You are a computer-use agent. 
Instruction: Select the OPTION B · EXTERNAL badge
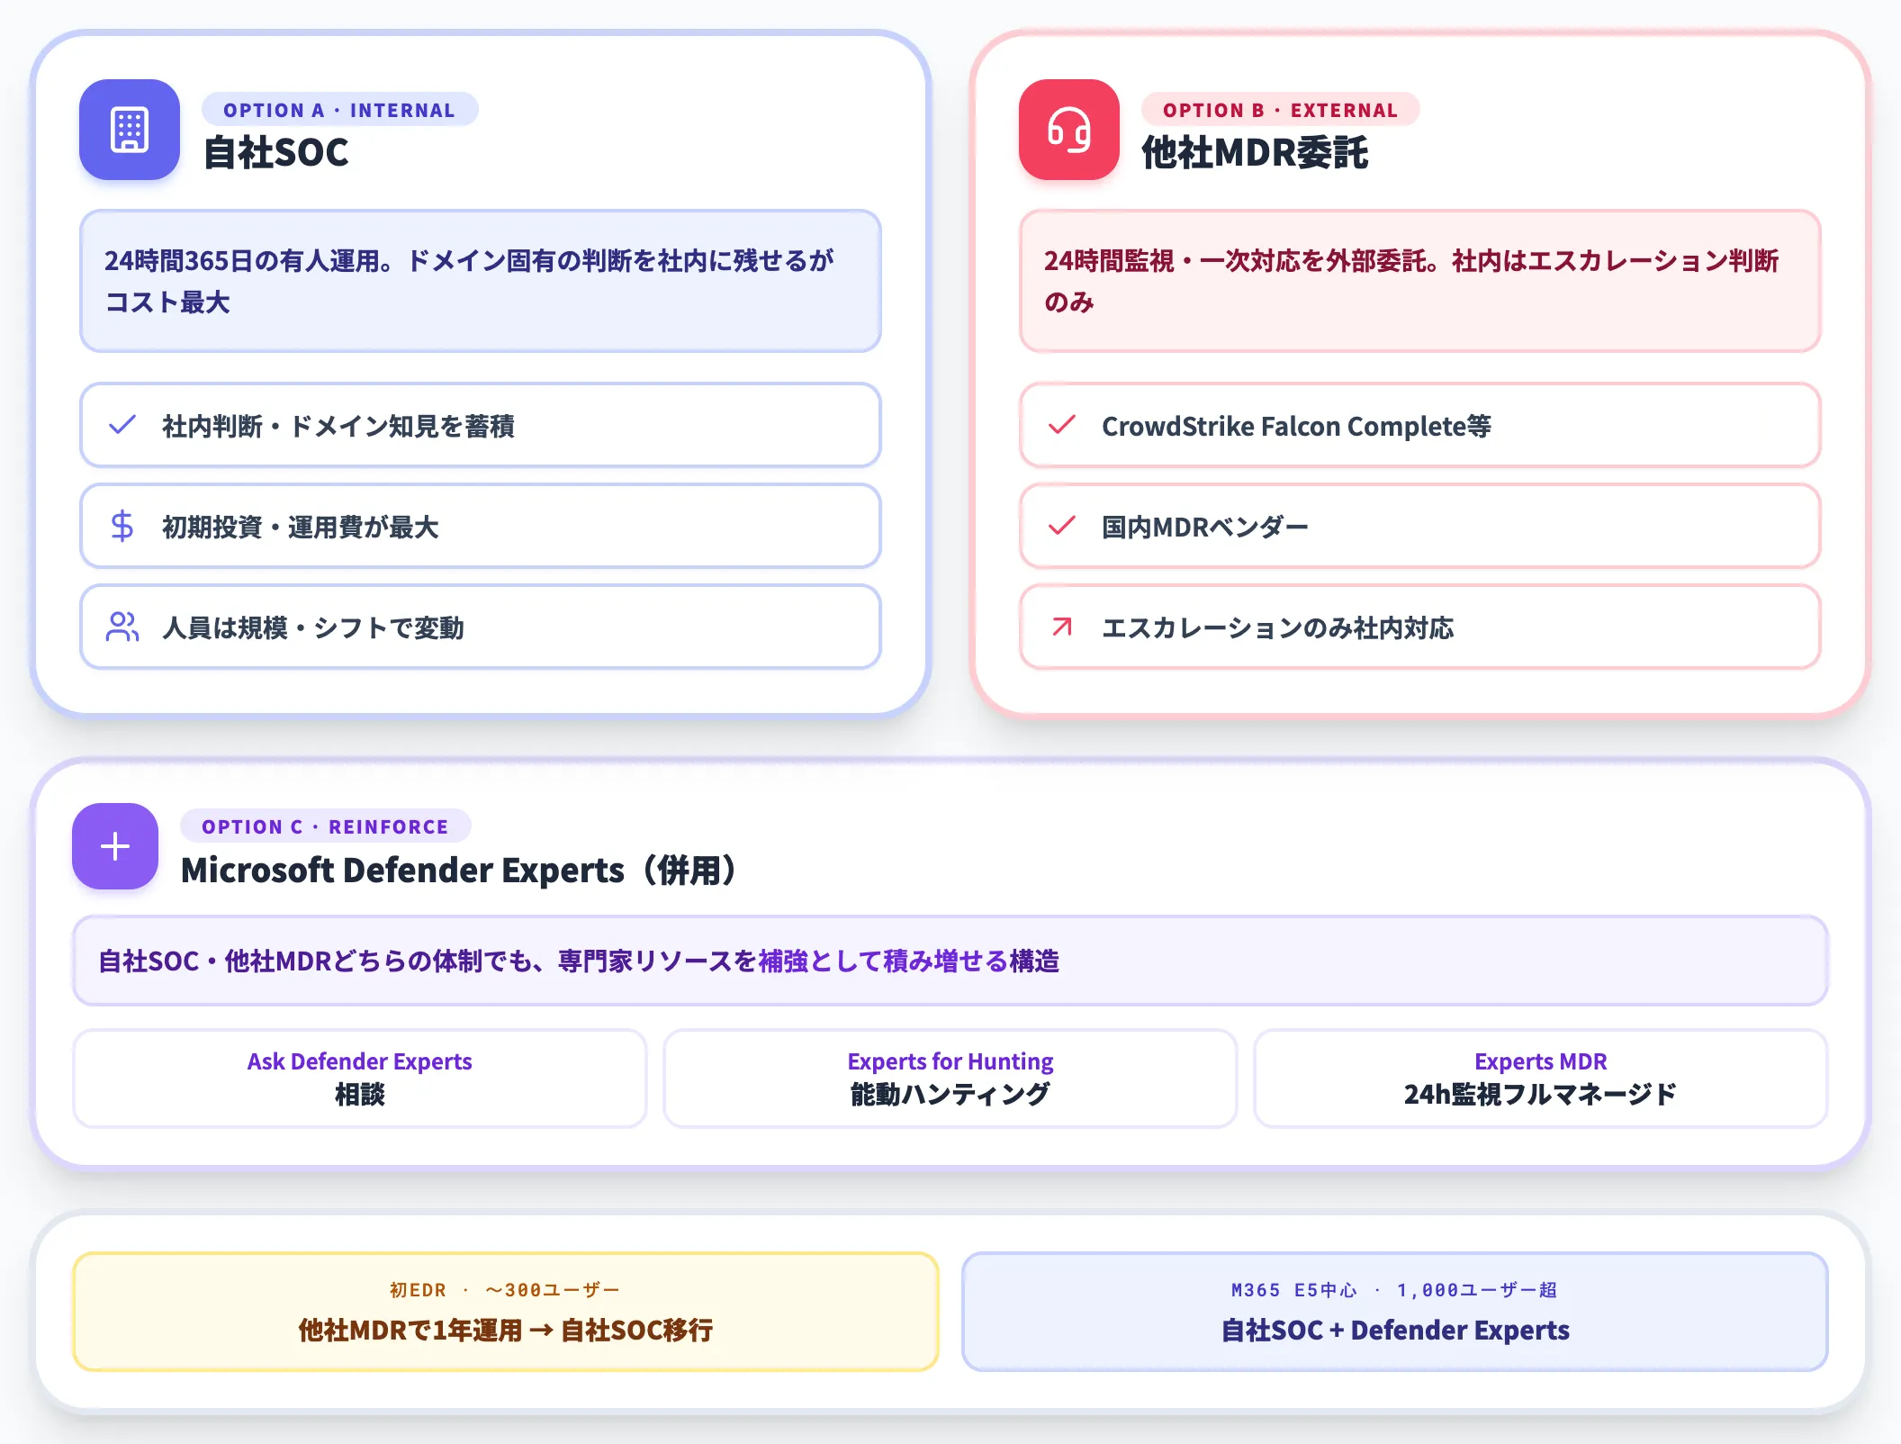coord(1280,110)
